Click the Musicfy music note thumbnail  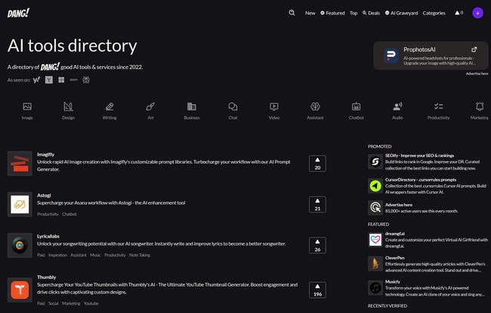click(375, 287)
